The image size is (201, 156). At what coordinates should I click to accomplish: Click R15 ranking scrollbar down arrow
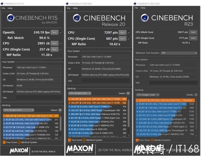click(x=61, y=138)
